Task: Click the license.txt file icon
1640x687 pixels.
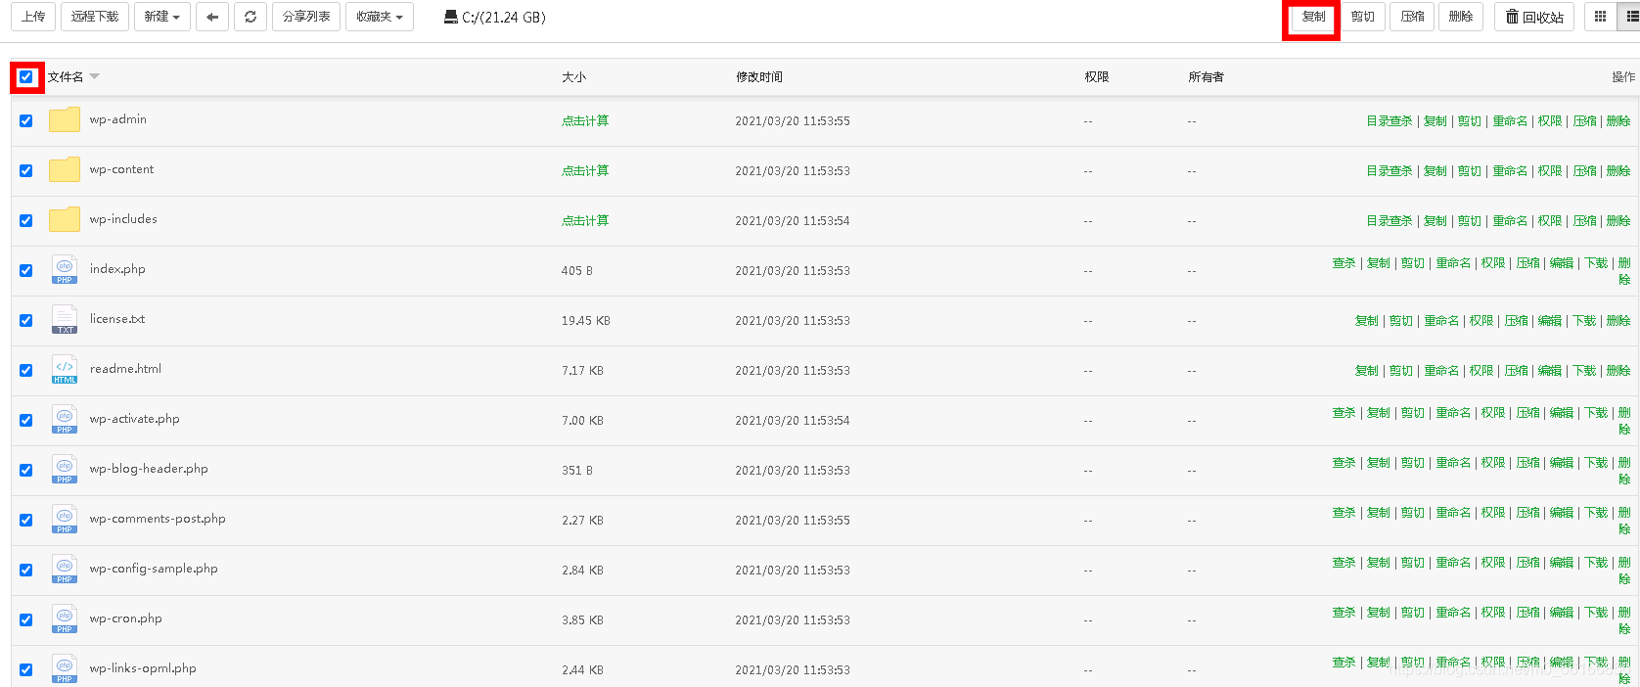Action: pos(65,320)
